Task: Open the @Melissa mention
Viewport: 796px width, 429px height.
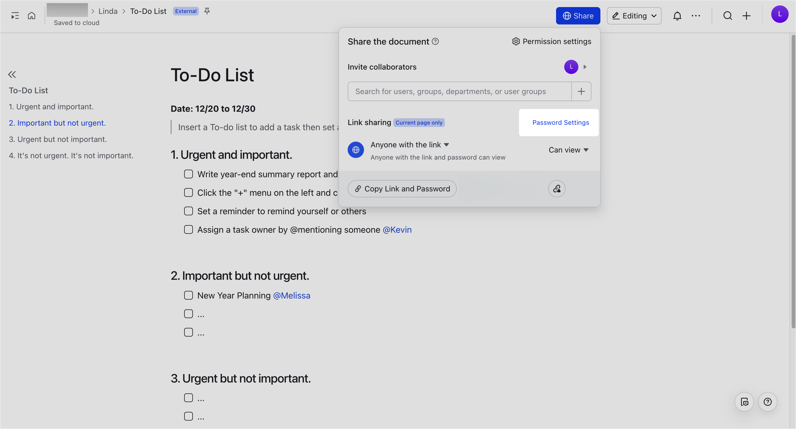Action: 292,296
